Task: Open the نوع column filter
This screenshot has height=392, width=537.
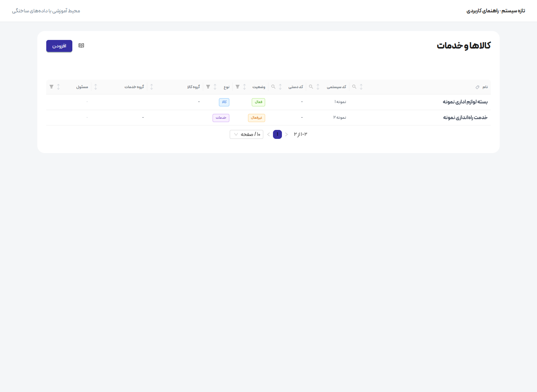Action: (x=208, y=87)
